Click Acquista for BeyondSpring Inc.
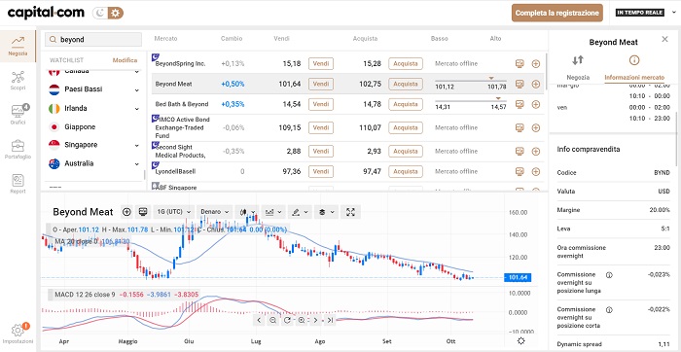Image resolution: width=681 pixels, height=352 pixels. 406,64
